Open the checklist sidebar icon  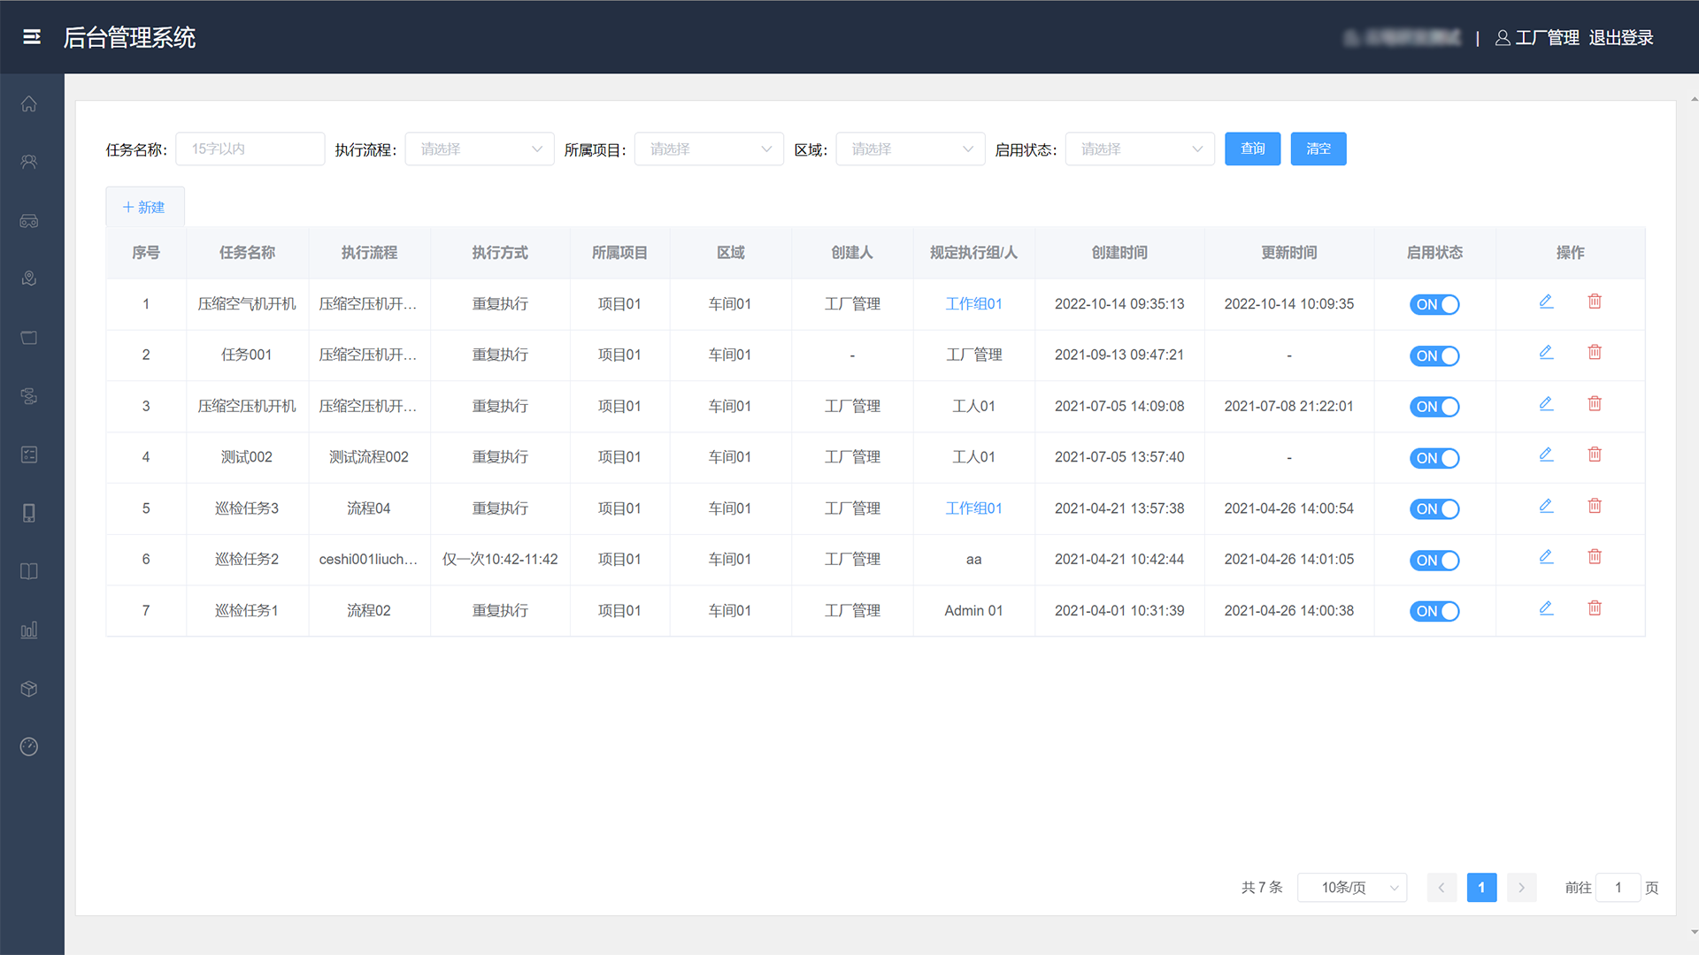(x=29, y=455)
